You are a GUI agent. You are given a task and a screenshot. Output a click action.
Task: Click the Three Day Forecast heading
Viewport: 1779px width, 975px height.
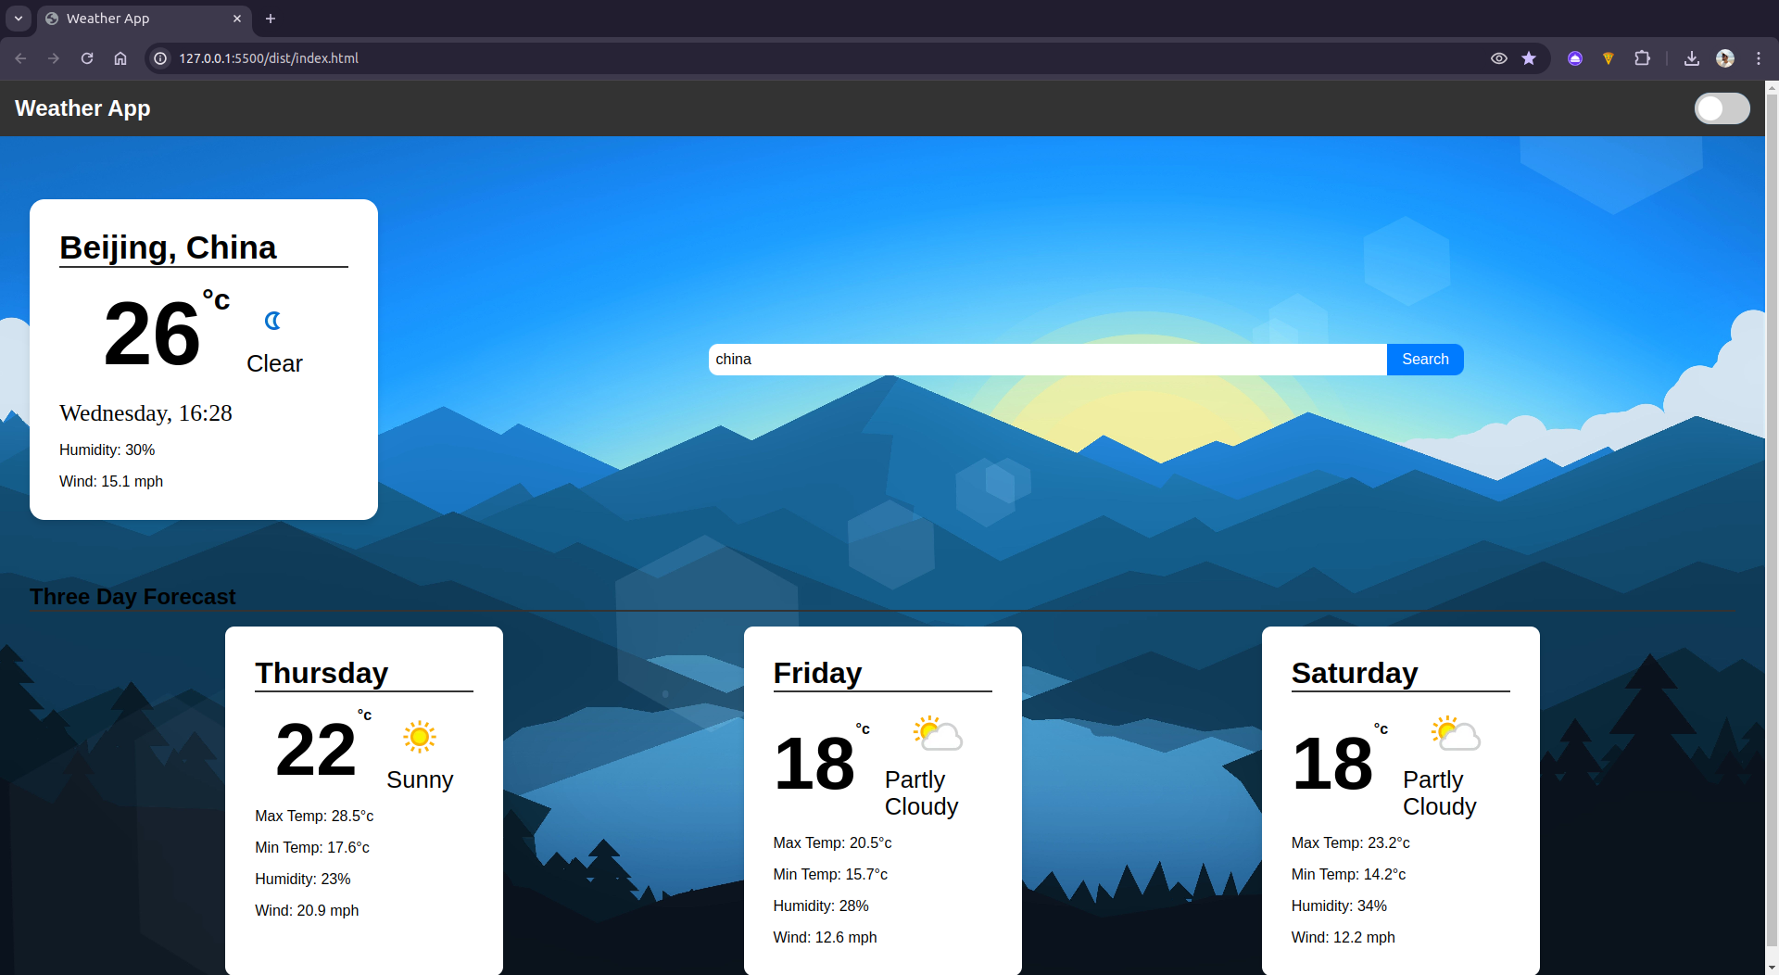[132, 597]
